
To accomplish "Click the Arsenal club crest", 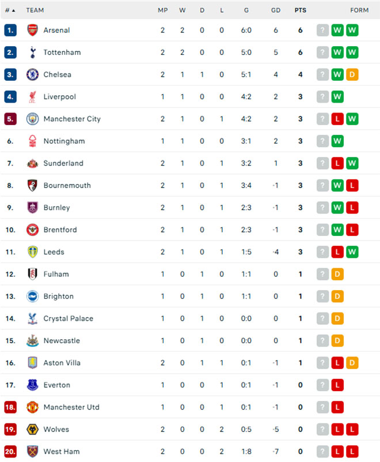I will point(32,30).
